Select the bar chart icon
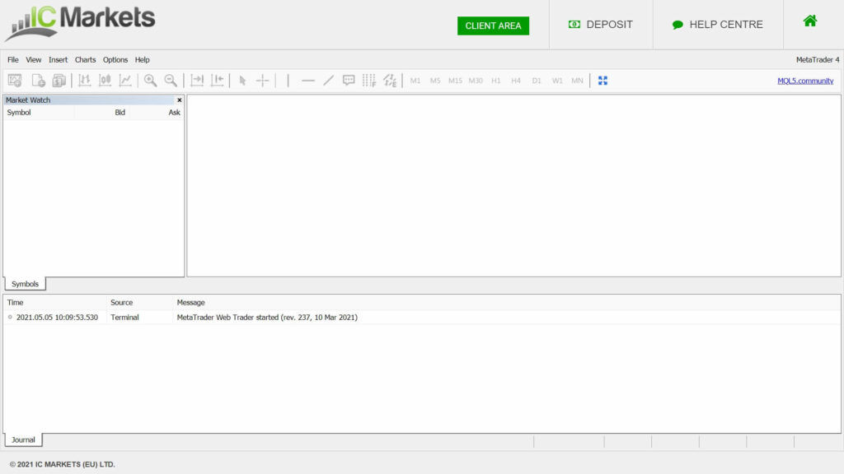The image size is (844, 474). [x=84, y=81]
